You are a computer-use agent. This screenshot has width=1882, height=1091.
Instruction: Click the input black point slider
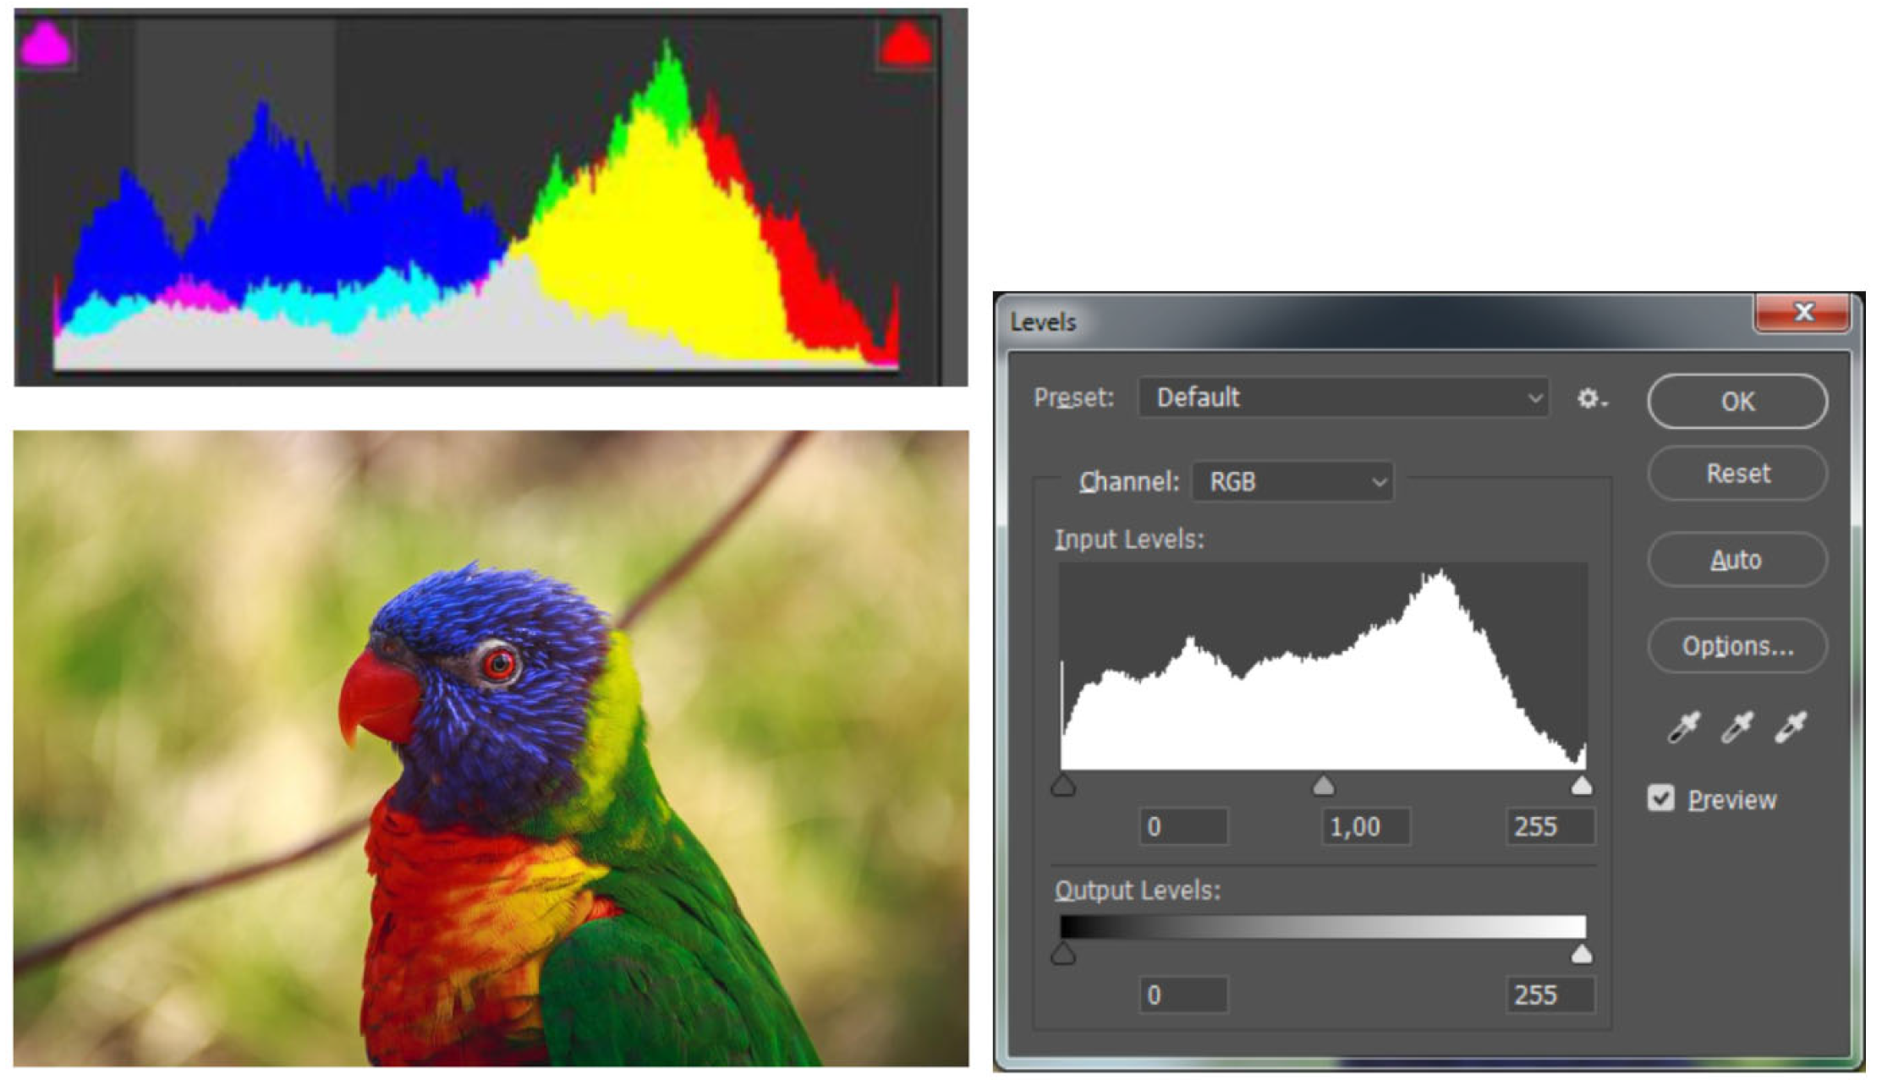tap(1063, 787)
